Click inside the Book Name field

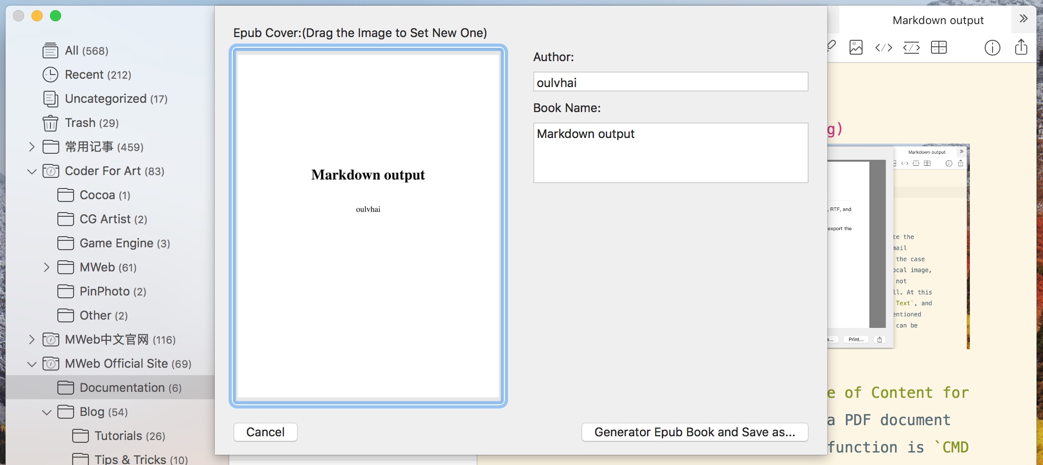pos(670,153)
